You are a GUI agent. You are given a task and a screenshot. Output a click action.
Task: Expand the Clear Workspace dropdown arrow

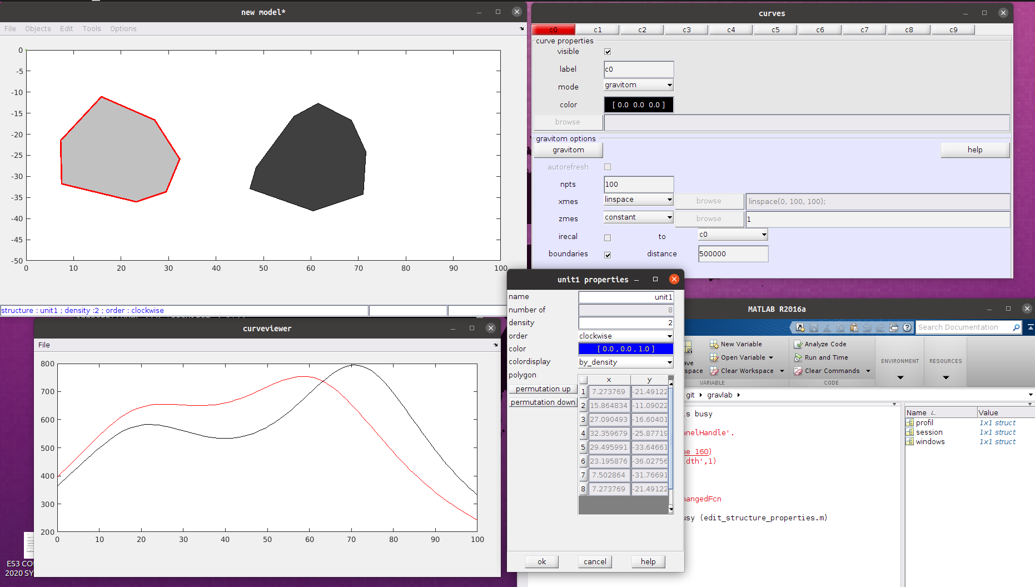point(782,371)
